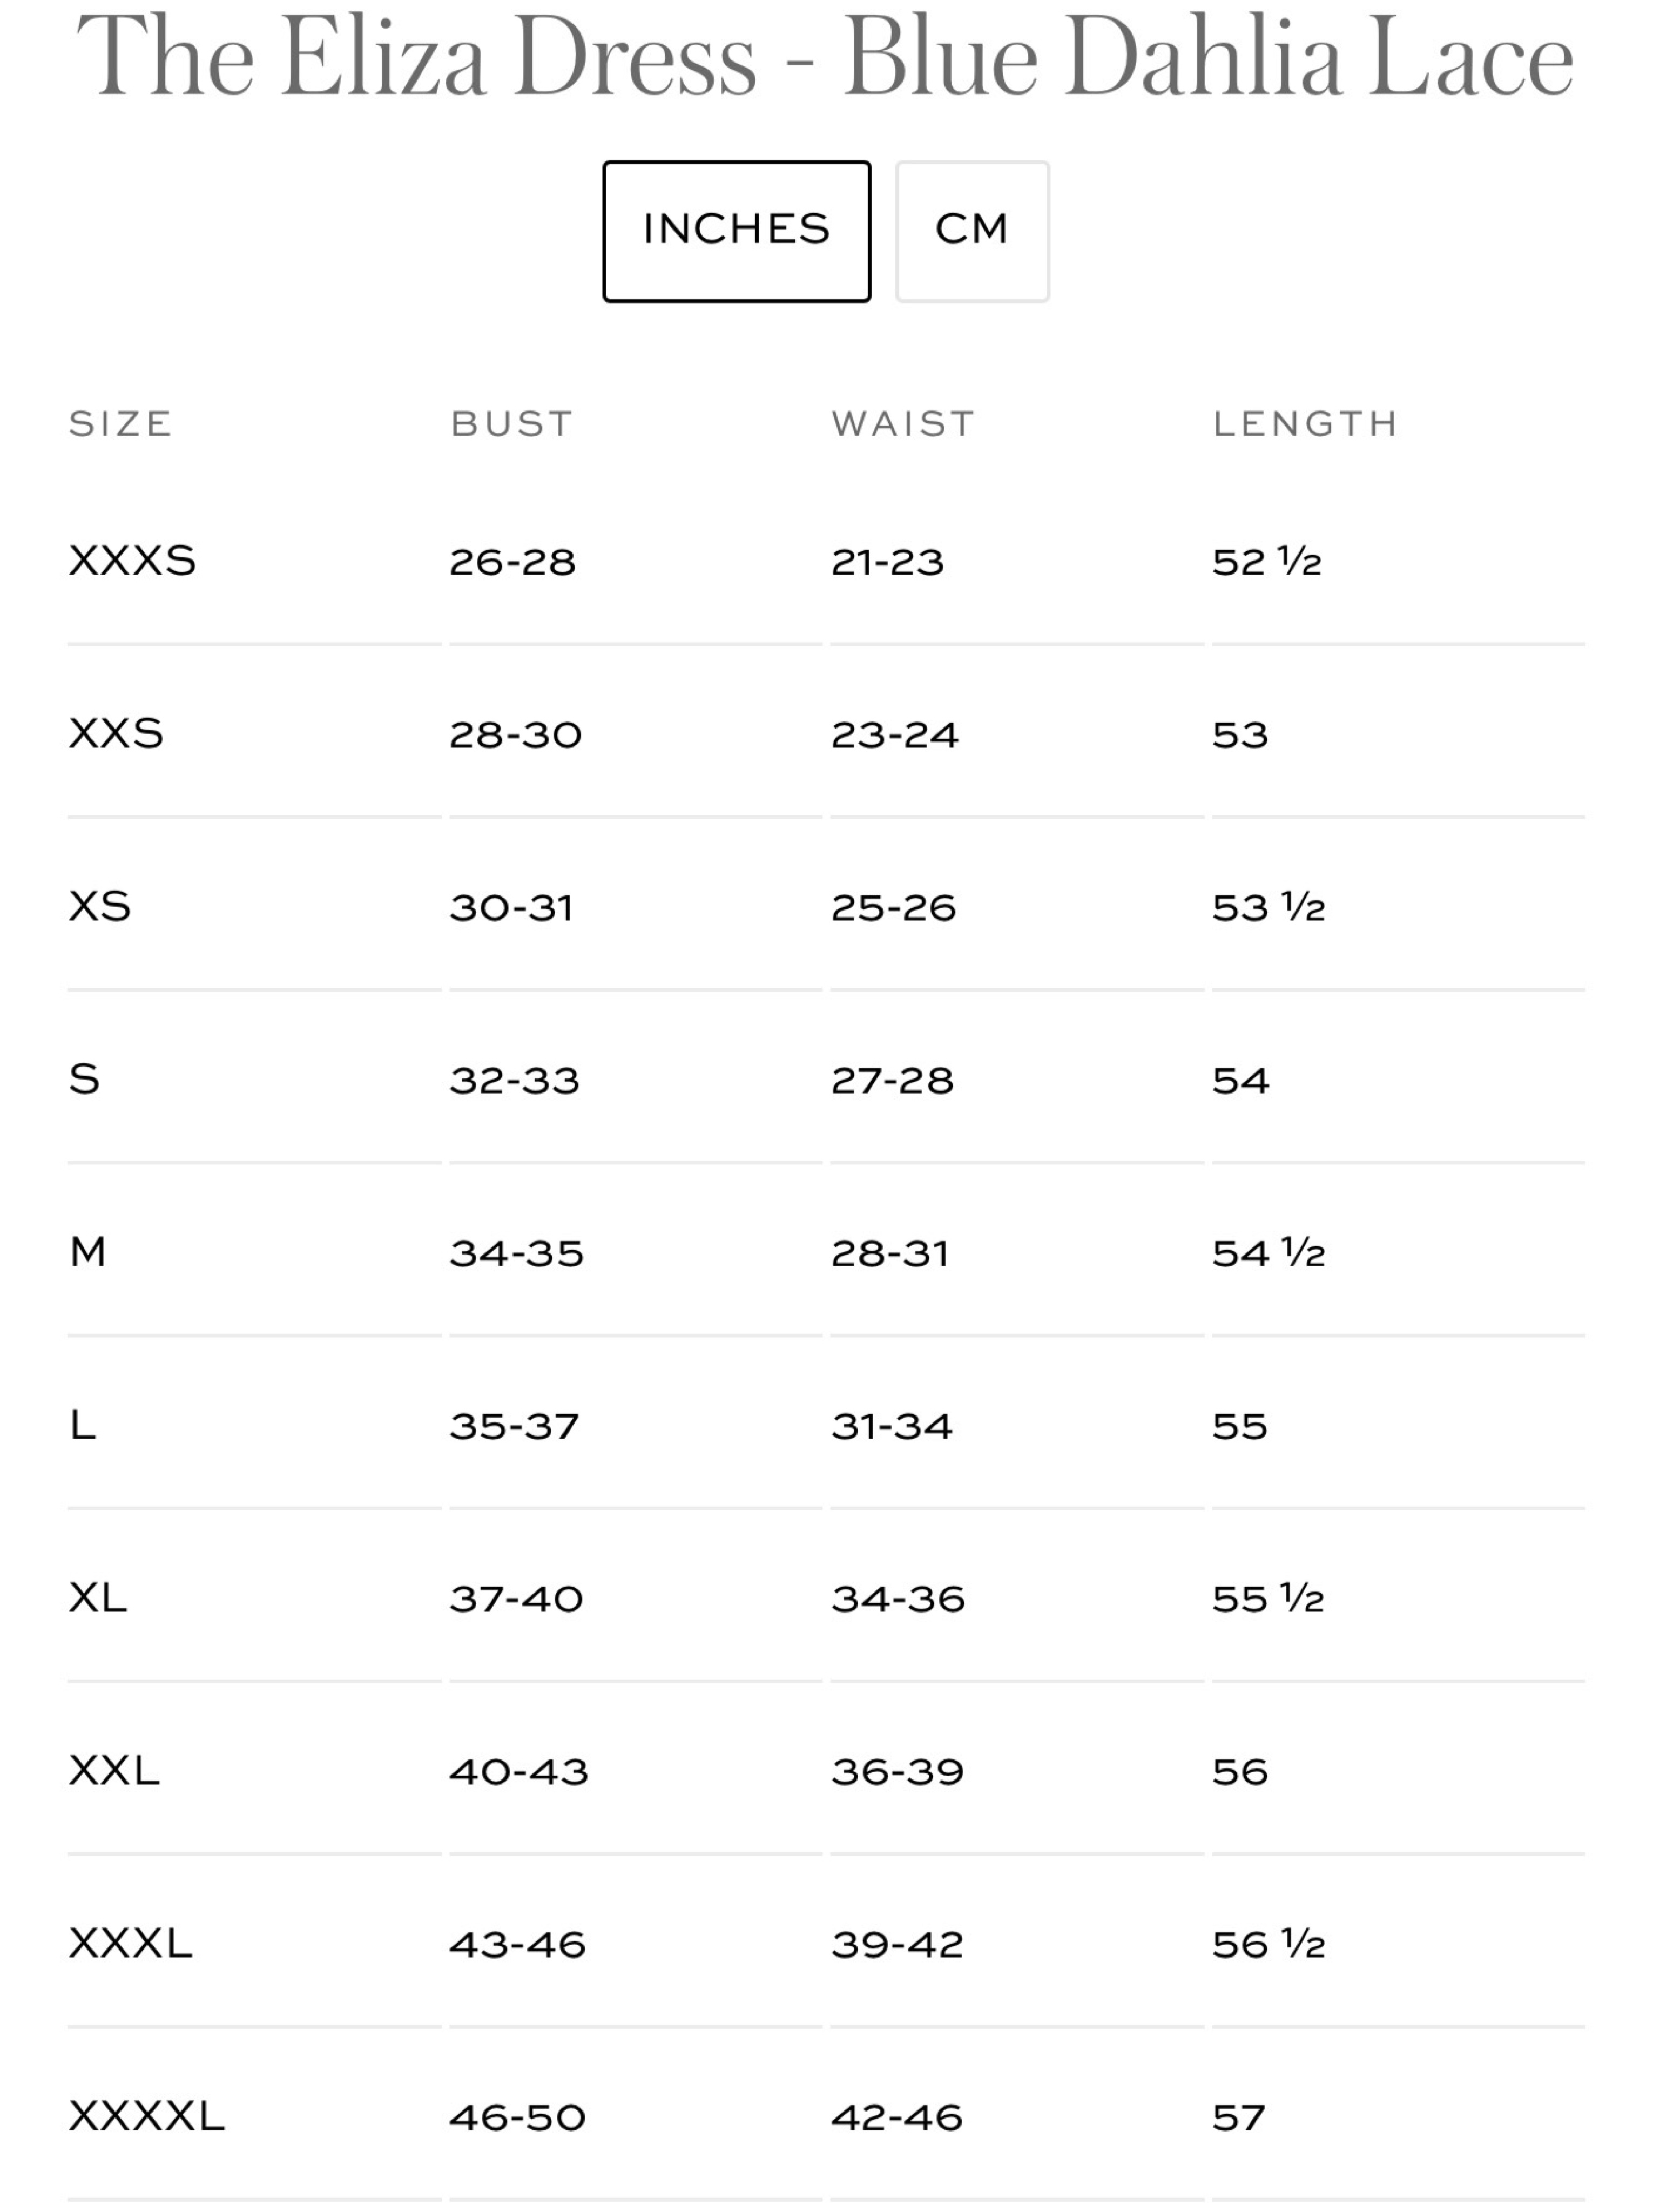
Task: Select the S size label
Action: pyautogui.click(x=84, y=1079)
